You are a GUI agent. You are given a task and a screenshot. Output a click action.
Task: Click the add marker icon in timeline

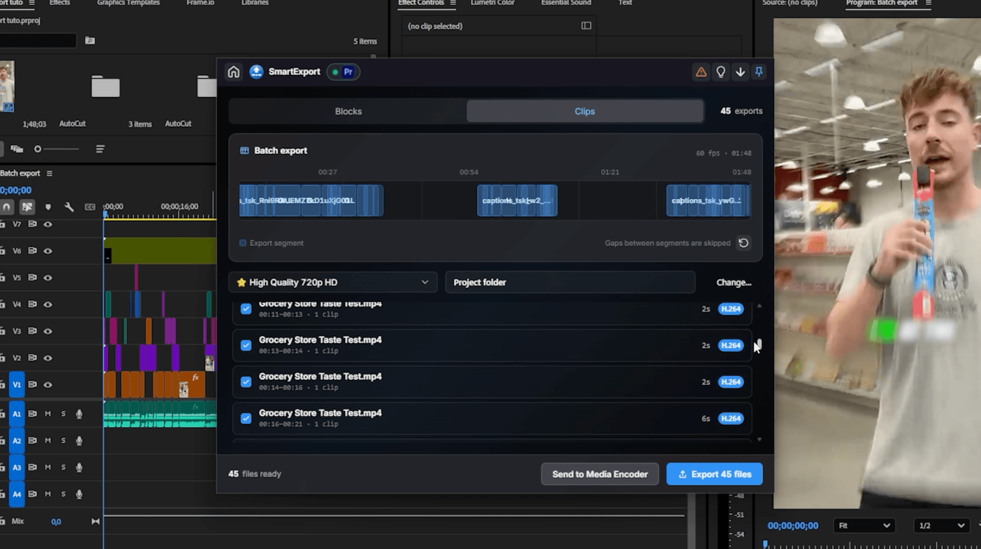tap(48, 207)
